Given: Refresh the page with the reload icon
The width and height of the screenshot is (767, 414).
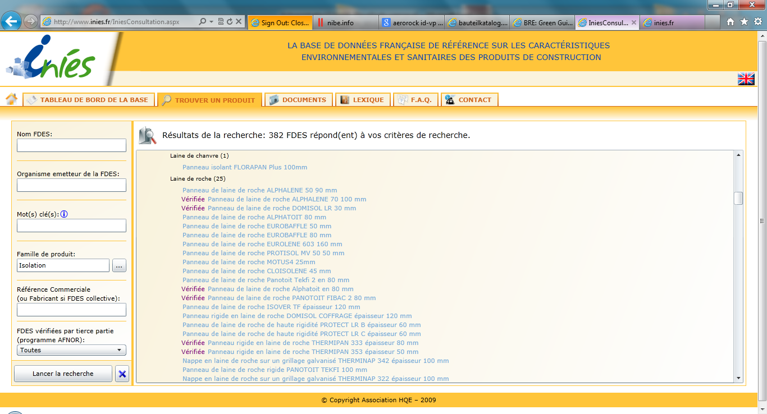Looking at the screenshot, I should [x=229, y=22].
